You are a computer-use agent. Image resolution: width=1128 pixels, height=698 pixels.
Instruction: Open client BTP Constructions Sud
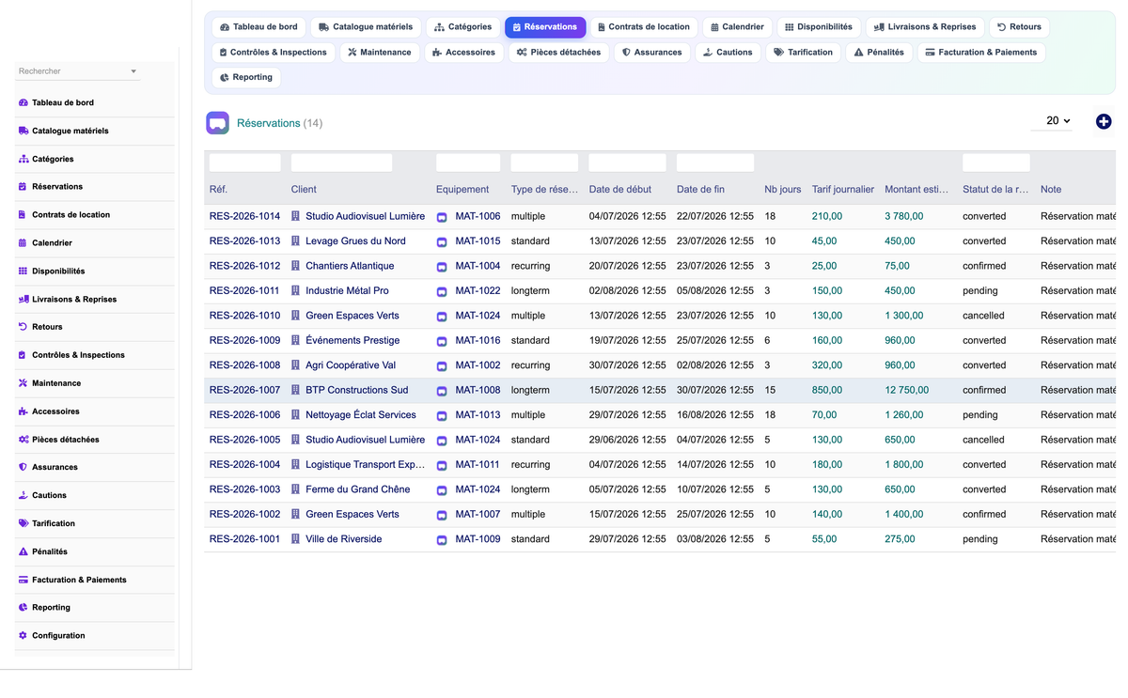[x=357, y=390]
